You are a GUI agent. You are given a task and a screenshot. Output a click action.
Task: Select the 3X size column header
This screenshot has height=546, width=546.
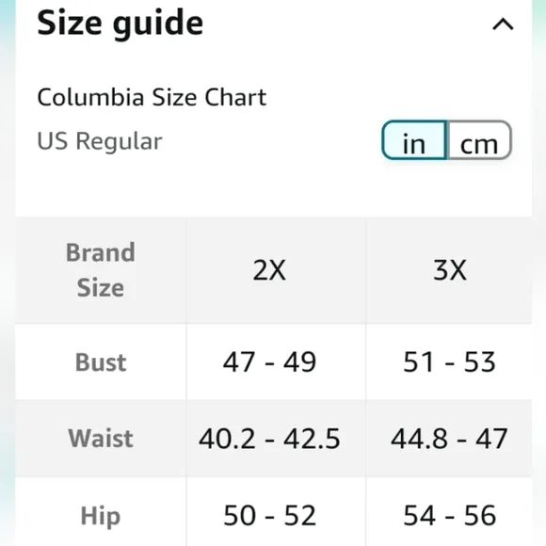click(450, 270)
